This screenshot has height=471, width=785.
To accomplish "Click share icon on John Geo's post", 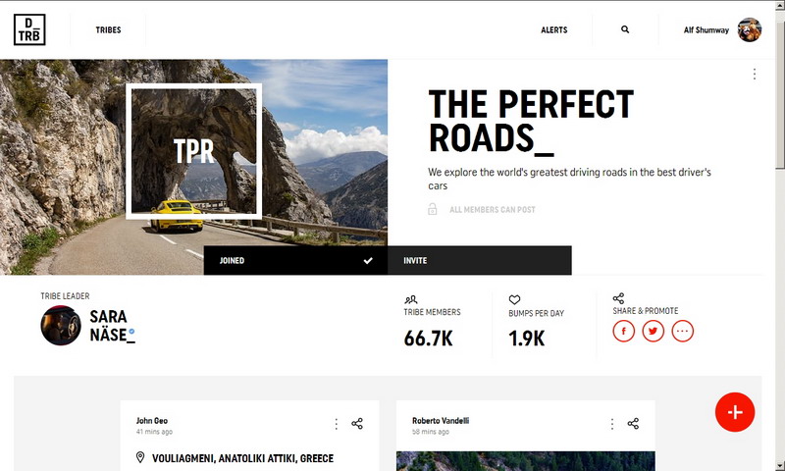I will (357, 424).
